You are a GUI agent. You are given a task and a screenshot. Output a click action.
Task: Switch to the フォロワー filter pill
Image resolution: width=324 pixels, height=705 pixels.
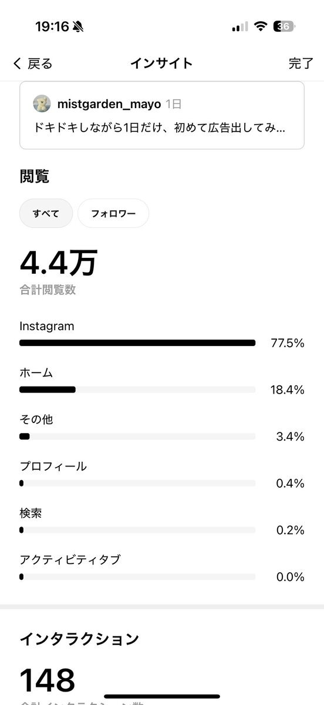[x=113, y=213]
